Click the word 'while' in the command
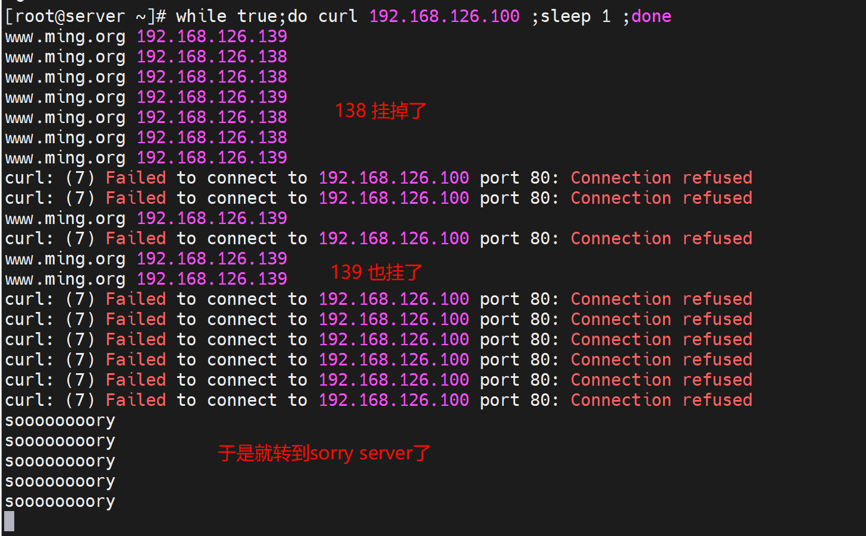Viewport: 866px width, 536px height. pyautogui.click(x=201, y=16)
